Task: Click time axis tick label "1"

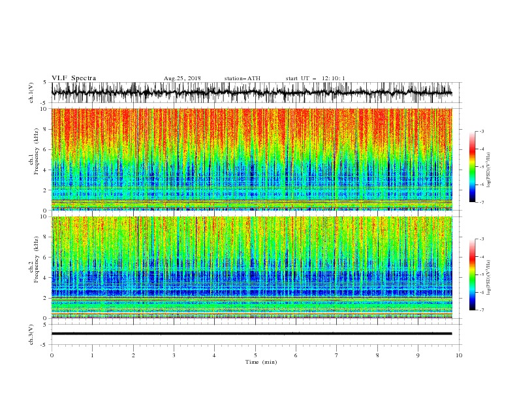Action: tap(92, 355)
